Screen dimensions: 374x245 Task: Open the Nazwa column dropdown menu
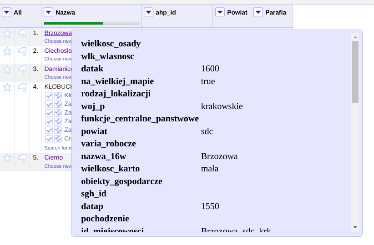coord(48,12)
